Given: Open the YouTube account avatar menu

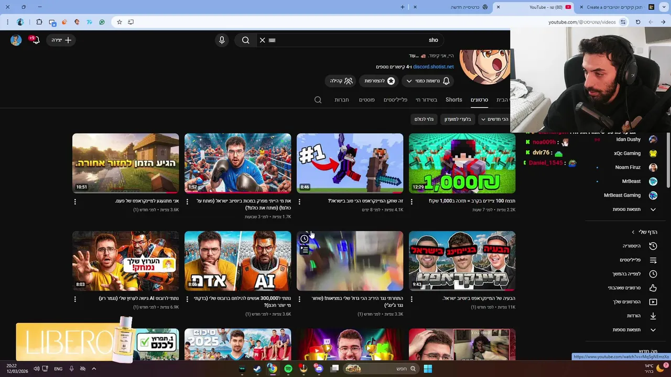Looking at the screenshot, I should (16, 40).
